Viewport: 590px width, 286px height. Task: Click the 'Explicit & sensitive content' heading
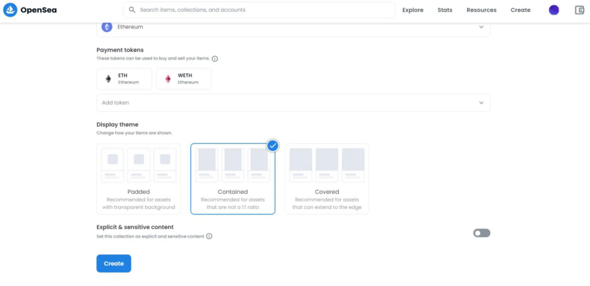pos(135,227)
